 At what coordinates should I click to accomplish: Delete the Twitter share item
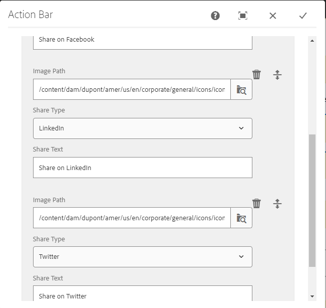(256, 204)
